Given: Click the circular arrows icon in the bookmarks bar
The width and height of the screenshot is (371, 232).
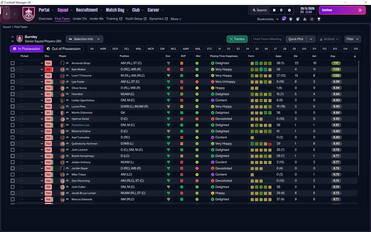Looking at the screenshot, I should (x=312, y=19).
